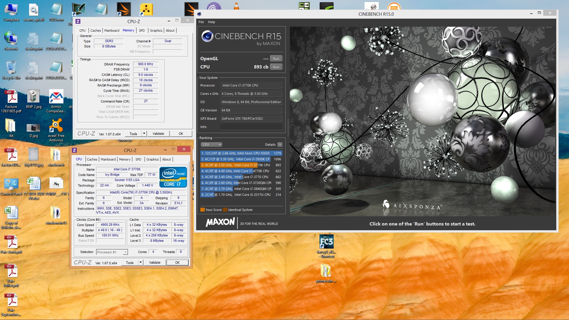Open the Cinebench File menu

tap(201, 22)
